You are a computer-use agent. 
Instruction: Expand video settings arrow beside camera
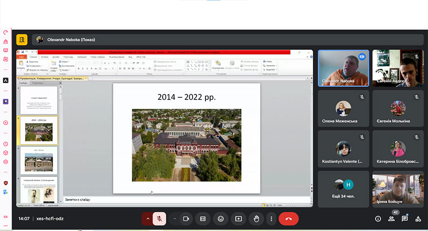click(175, 219)
